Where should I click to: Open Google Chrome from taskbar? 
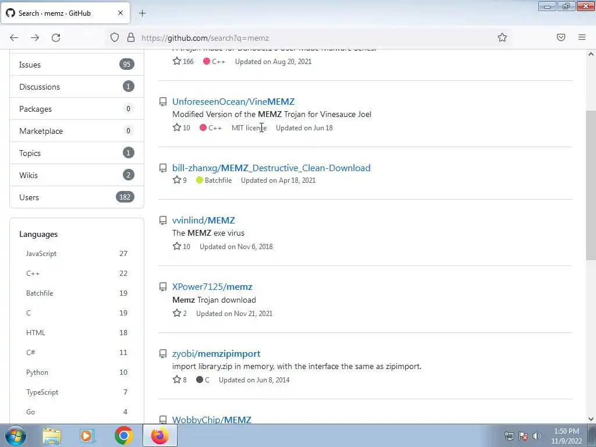(123, 435)
